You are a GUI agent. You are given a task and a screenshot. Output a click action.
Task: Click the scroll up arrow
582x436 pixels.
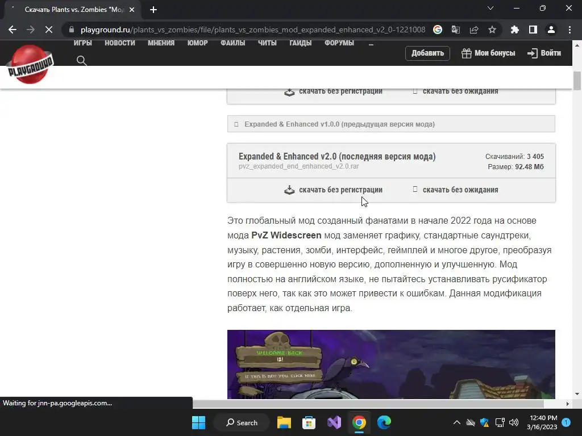[577, 45]
